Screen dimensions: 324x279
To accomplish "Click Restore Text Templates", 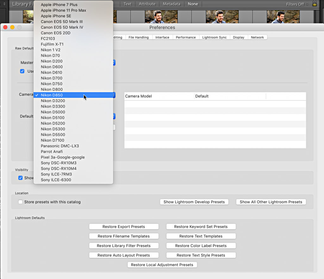I will 201,236.
